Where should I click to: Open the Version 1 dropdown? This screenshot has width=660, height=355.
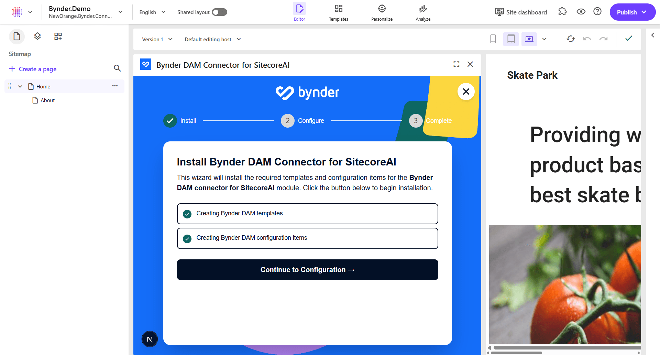click(x=157, y=39)
